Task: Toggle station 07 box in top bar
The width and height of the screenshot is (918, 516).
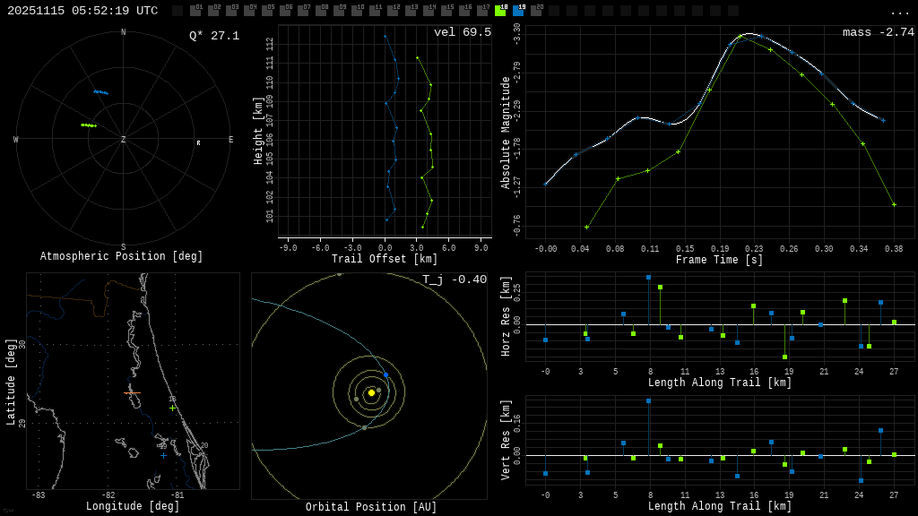Action: click(303, 11)
